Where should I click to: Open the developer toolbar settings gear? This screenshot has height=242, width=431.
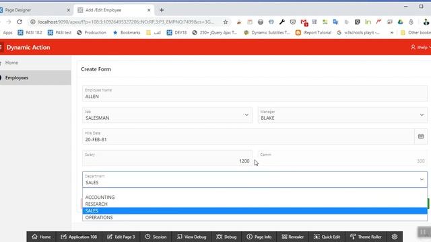pyautogui.click(x=395, y=237)
